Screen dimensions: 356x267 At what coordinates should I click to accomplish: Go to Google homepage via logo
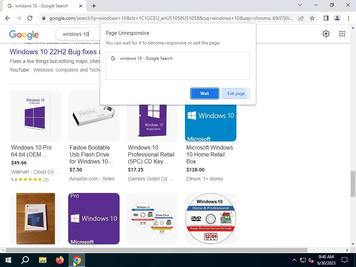pos(24,34)
